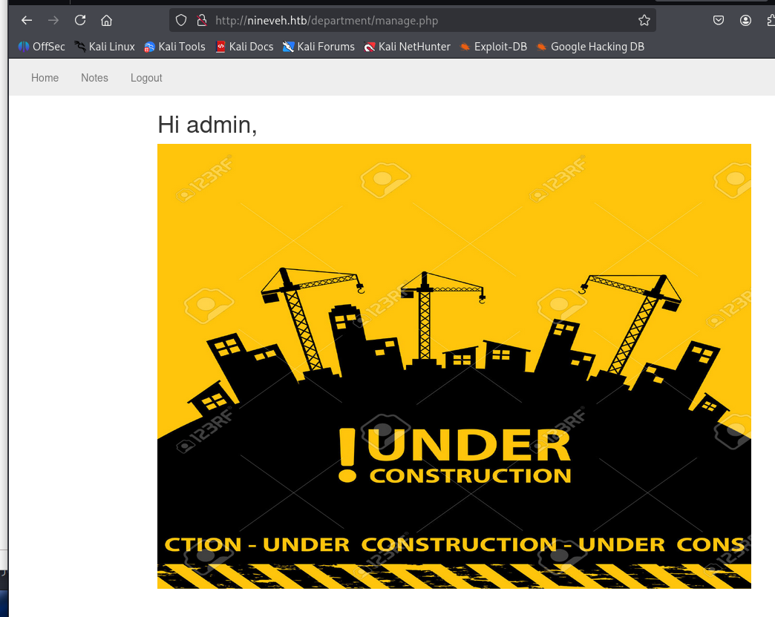
Task: Open the Kali Tools bookmark
Action: click(x=174, y=47)
